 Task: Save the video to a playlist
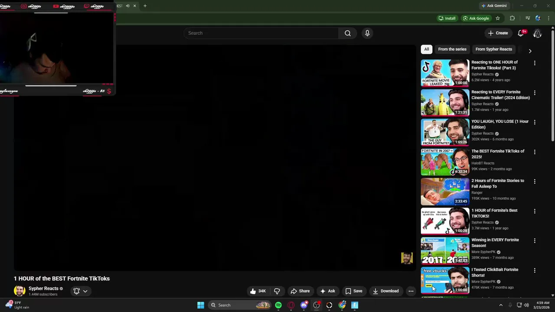tap(353, 291)
